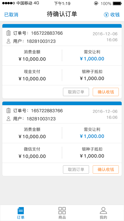
Task: Open the 我的 profile icon
Action: pos(103,211)
